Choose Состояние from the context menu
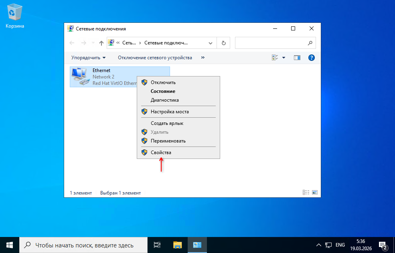The image size is (395, 253). click(163, 91)
